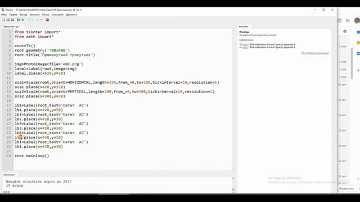Click the grayed Step out icon
The width and height of the screenshot is (360, 202).
(x=37, y=20)
